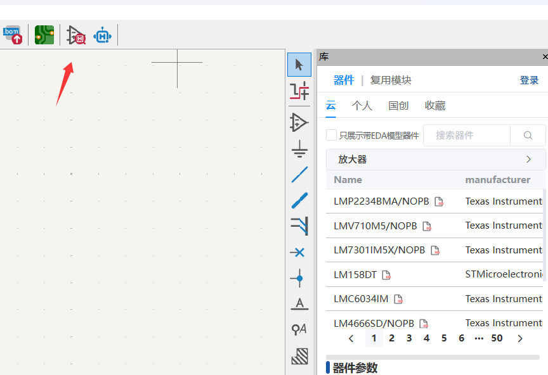The image size is (548, 375).
Task: Click STMicroelectronics manufacturer cell
Action: [504, 274]
